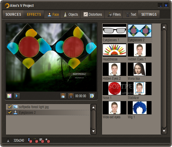Click the image icon beside softpedia forest light.jpg
Viewport: 172px width, 147px height.
pos(15,107)
